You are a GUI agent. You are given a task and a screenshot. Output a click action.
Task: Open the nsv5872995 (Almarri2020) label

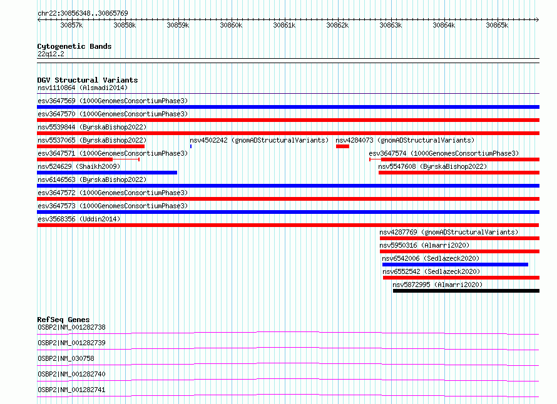tap(437, 285)
